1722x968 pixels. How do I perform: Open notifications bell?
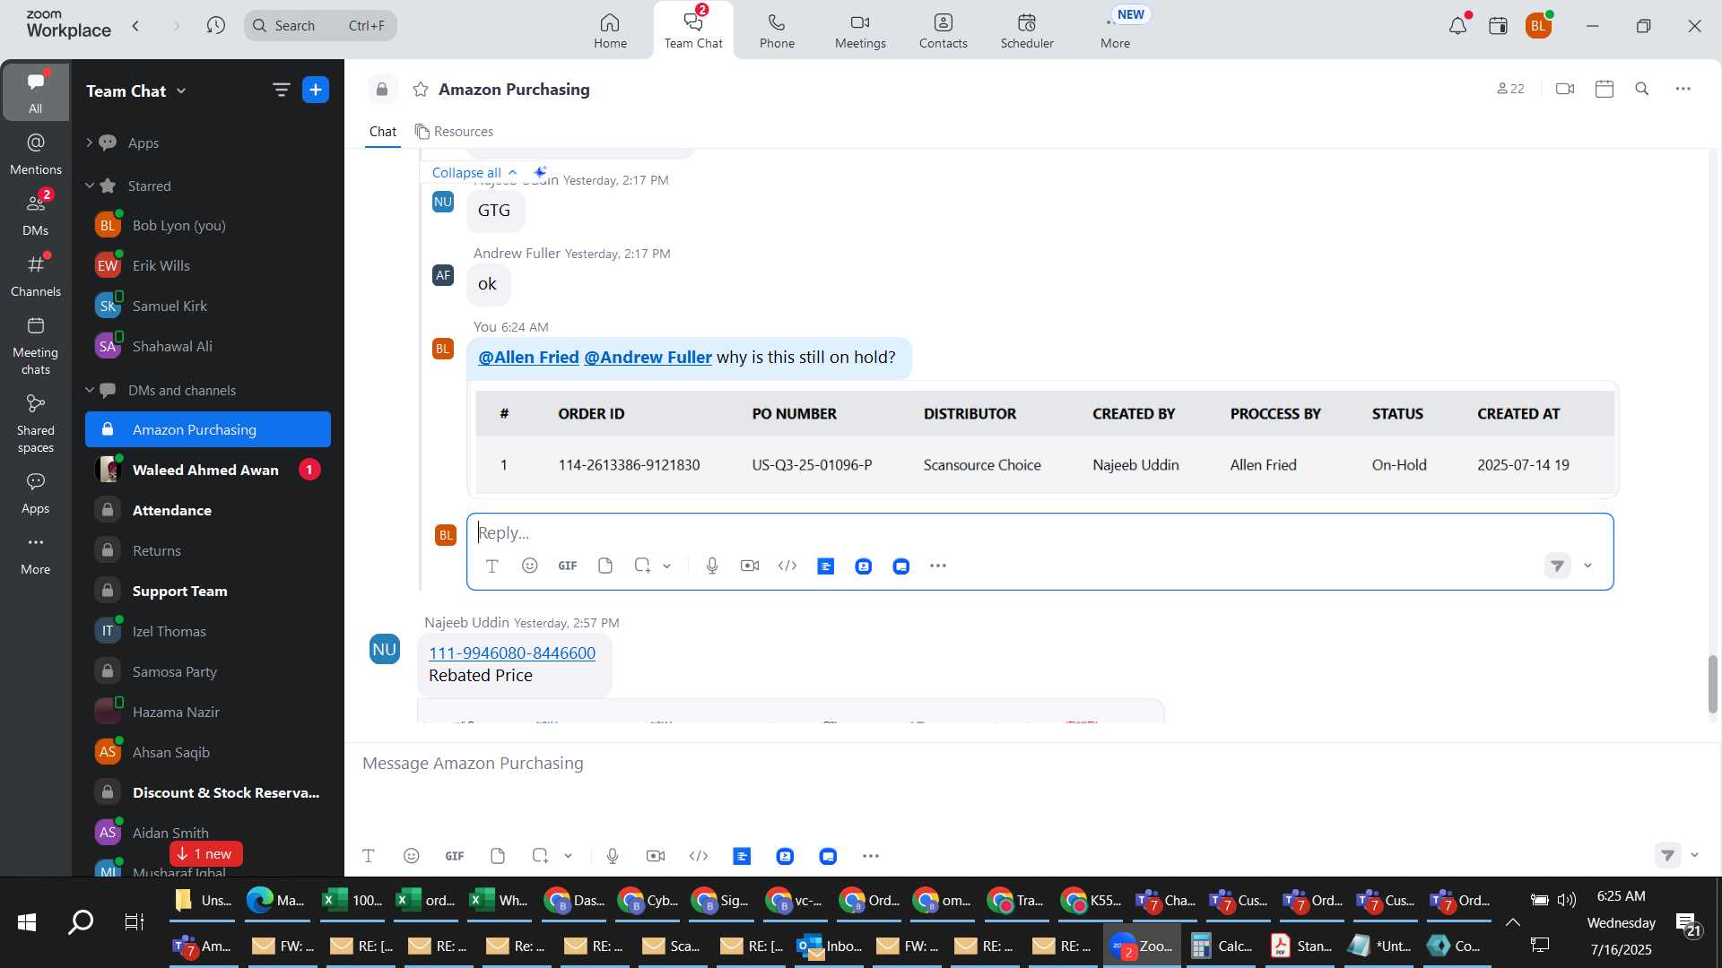pyautogui.click(x=1458, y=25)
